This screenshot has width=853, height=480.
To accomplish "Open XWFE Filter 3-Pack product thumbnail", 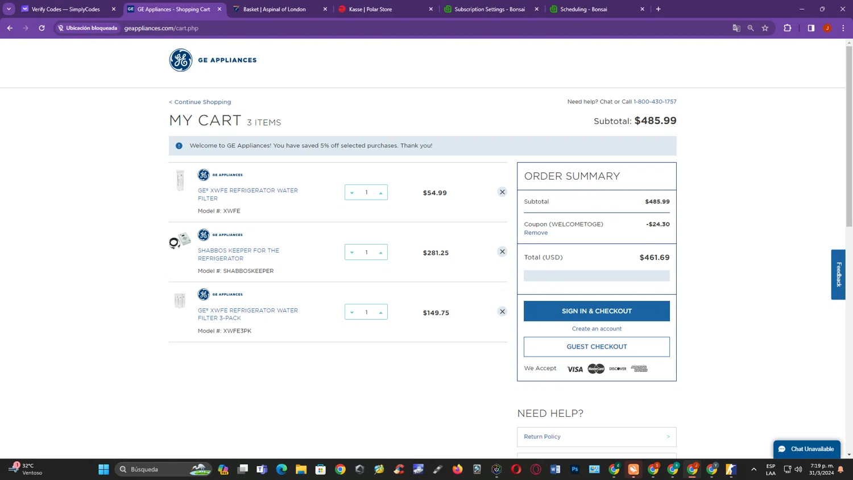I will coord(180,300).
